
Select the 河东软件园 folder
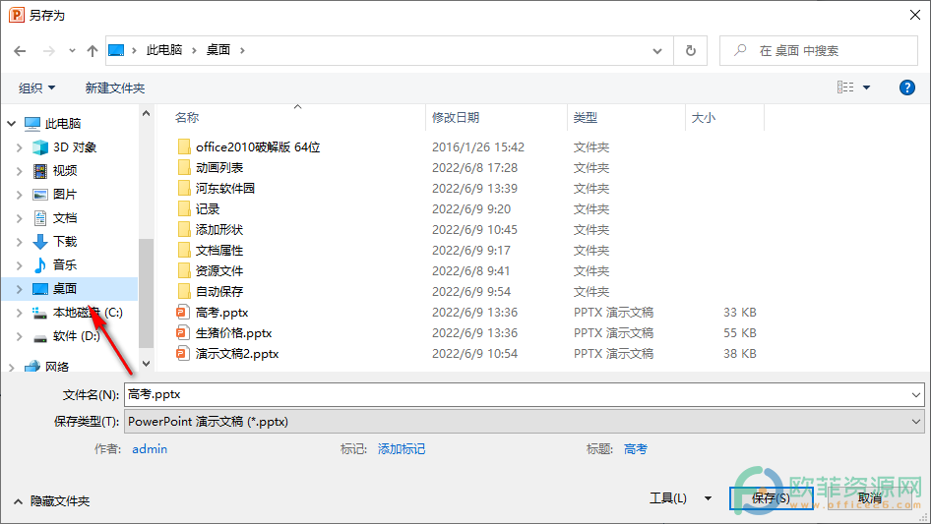tap(225, 189)
